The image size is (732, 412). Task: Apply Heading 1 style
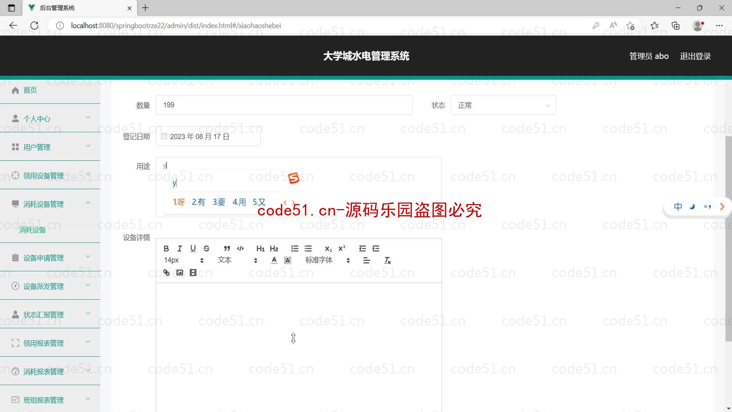260,249
